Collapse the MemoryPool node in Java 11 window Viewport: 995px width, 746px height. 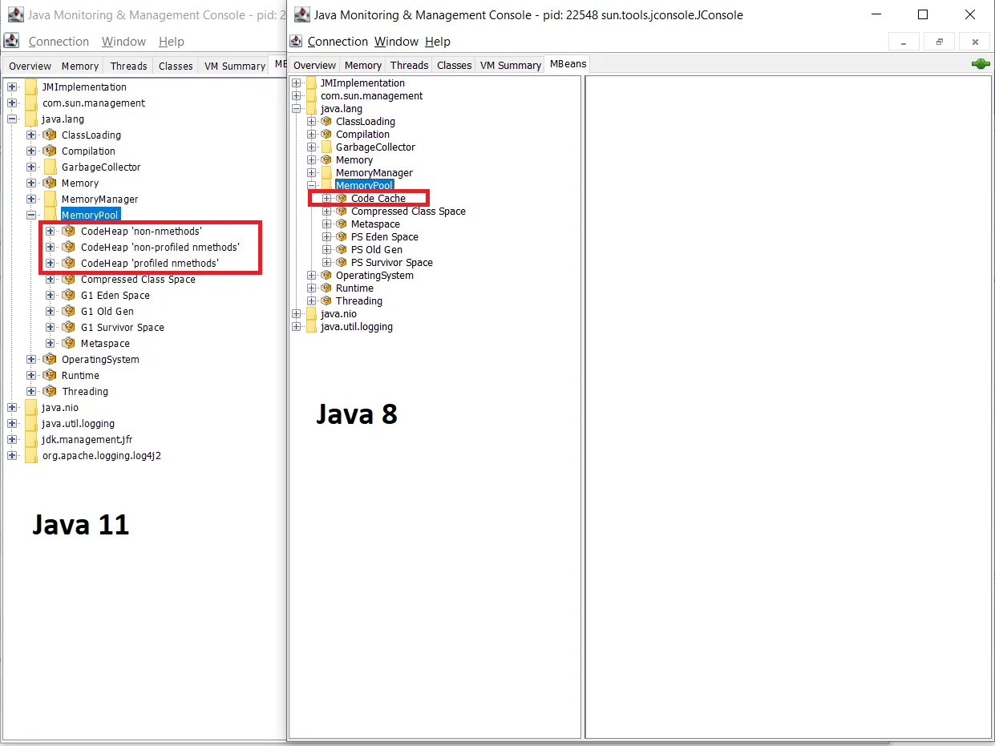tap(31, 215)
